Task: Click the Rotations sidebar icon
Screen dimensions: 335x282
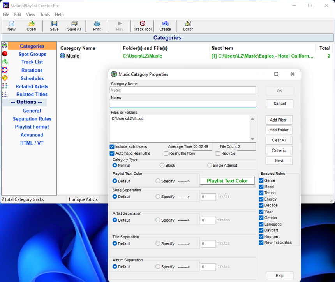Action: 5,70
